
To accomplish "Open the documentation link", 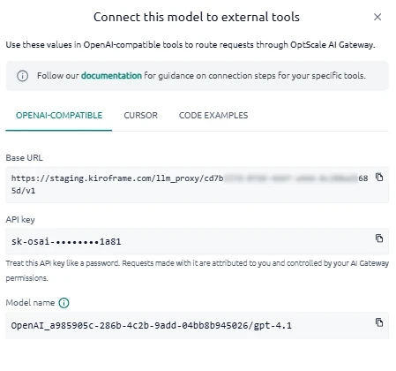I will tap(111, 76).
